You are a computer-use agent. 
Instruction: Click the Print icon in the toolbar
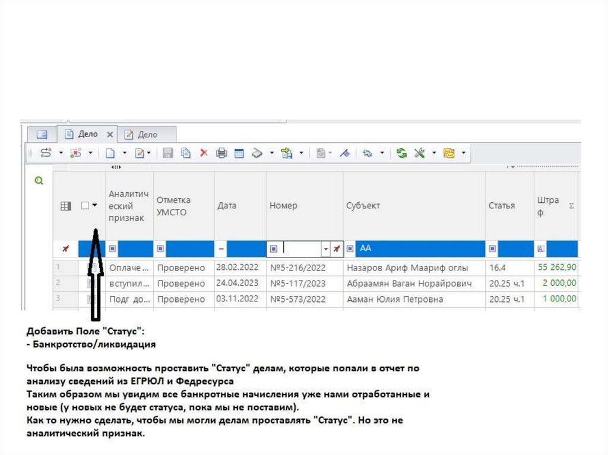point(221,153)
